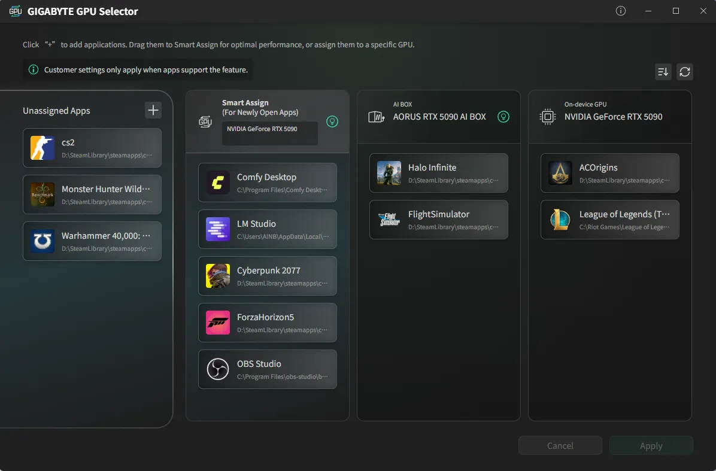This screenshot has width=716, height=471.
Task: Click the On-device GPU chip icon
Action: pyautogui.click(x=547, y=117)
